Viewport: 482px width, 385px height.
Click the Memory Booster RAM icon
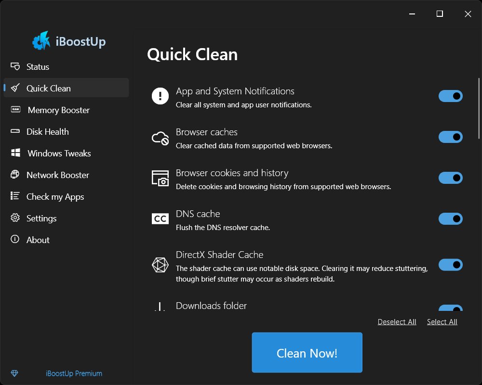[15, 110]
